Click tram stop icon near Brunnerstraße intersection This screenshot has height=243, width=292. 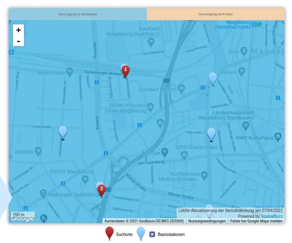pos(139,125)
